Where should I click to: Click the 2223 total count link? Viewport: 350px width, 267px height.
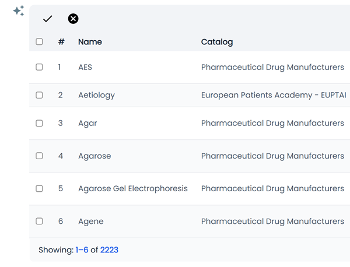pyautogui.click(x=109, y=250)
